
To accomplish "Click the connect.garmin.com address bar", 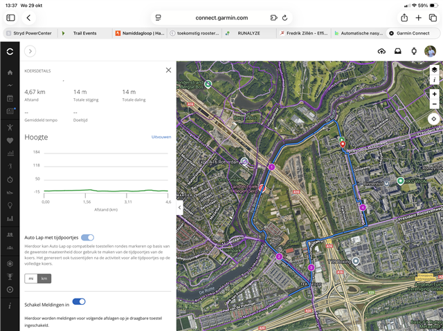I will [x=221, y=17].
